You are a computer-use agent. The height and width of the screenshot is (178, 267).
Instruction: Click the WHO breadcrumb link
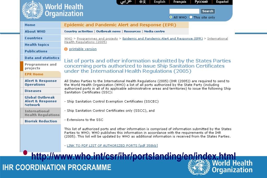point(68,38)
